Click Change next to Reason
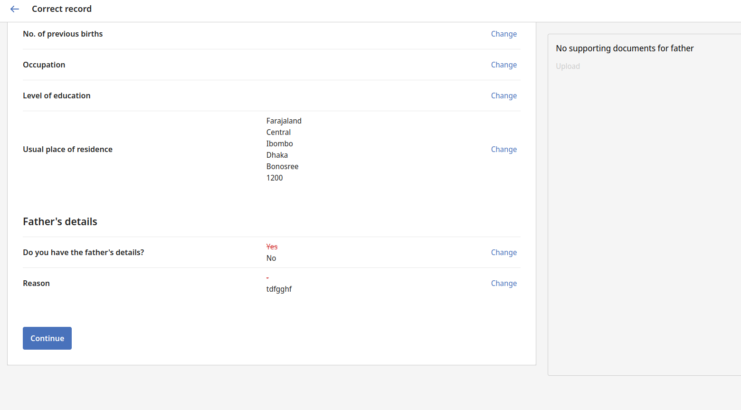741x410 pixels. 503,283
